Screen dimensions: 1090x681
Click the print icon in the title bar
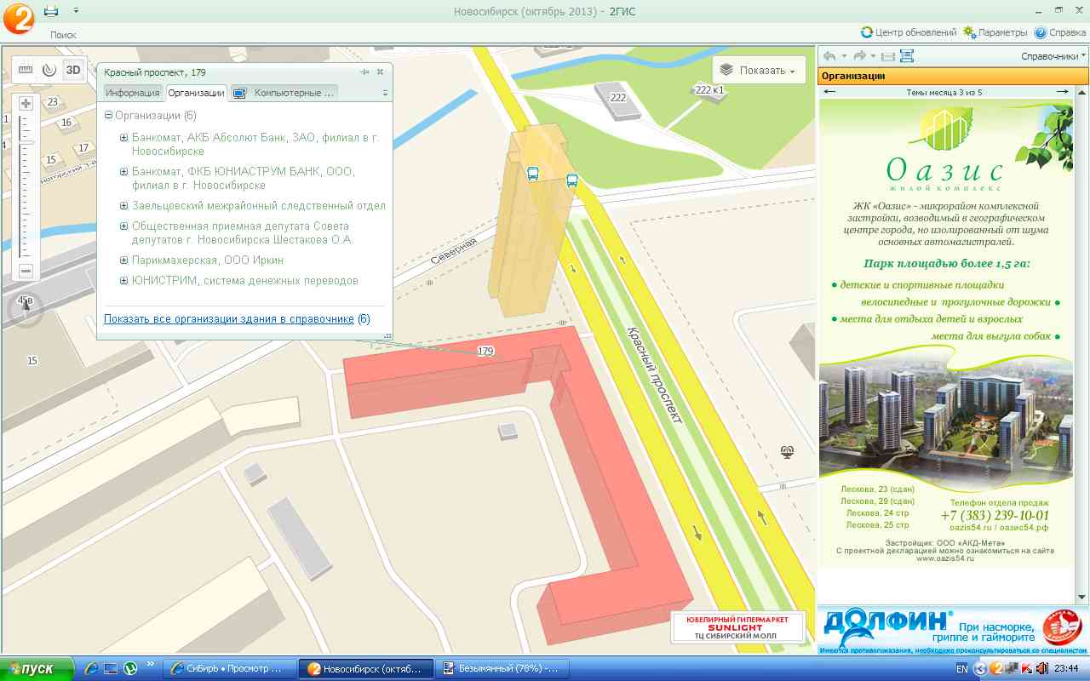coord(51,10)
